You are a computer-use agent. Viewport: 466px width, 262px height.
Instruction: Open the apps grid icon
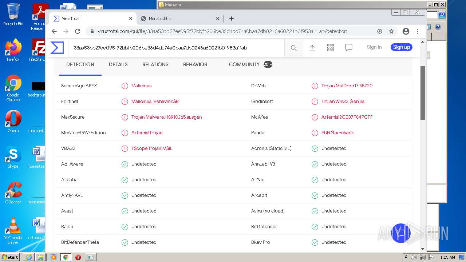click(331, 47)
